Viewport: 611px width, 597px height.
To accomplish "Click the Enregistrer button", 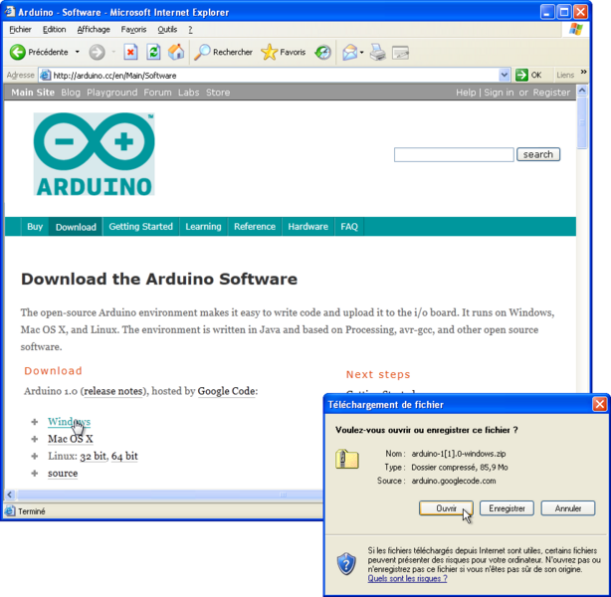I will [506, 507].
